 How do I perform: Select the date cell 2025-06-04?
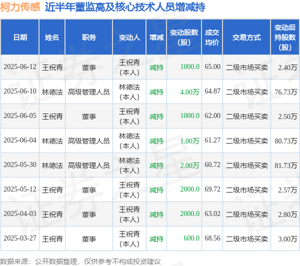coord(20,140)
